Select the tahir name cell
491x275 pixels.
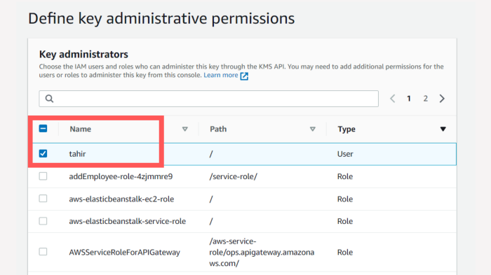tap(77, 154)
